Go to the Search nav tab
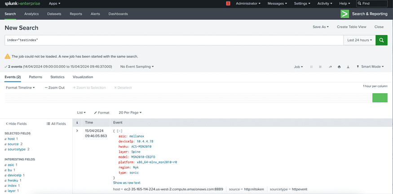393x194 pixels. [x=10, y=14]
